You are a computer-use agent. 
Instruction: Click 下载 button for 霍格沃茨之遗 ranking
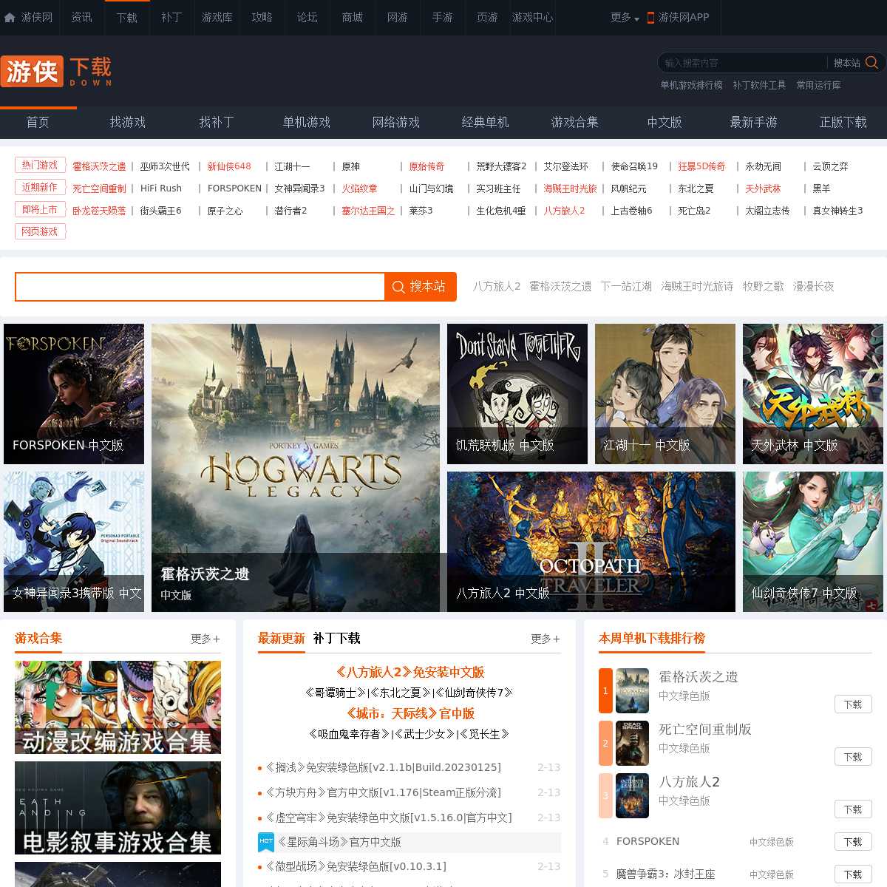(853, 704)
